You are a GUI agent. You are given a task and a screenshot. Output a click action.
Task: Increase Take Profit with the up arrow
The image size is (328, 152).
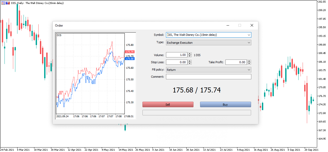pyautogui.click(x=249, y=61)
